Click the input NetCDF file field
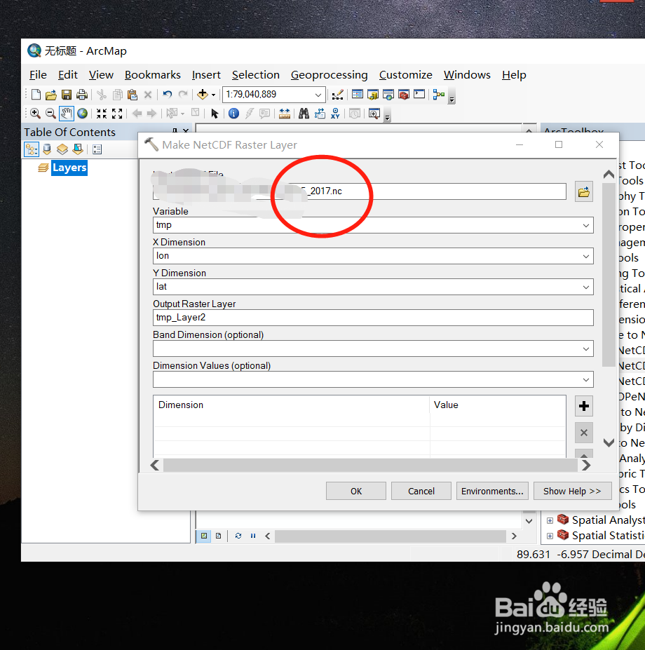645x650 pixels. click(360, 191)
